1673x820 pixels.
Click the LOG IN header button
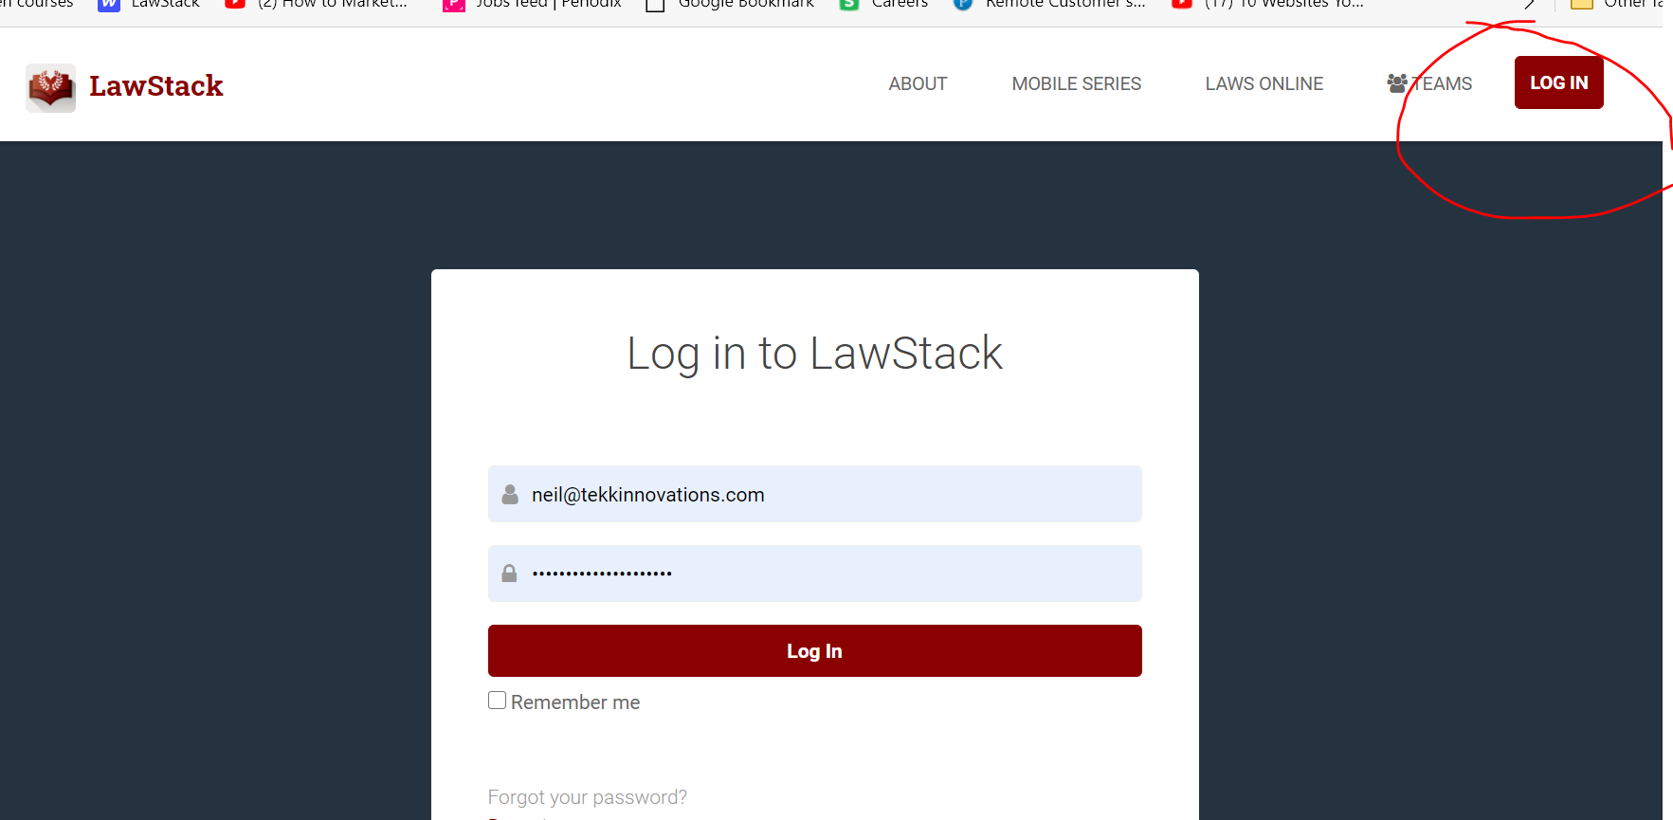pos(1558,82)
